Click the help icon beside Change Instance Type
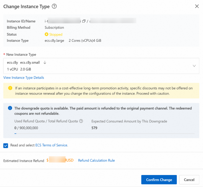The width and height of the screenshot is (203, 187). 54,6
